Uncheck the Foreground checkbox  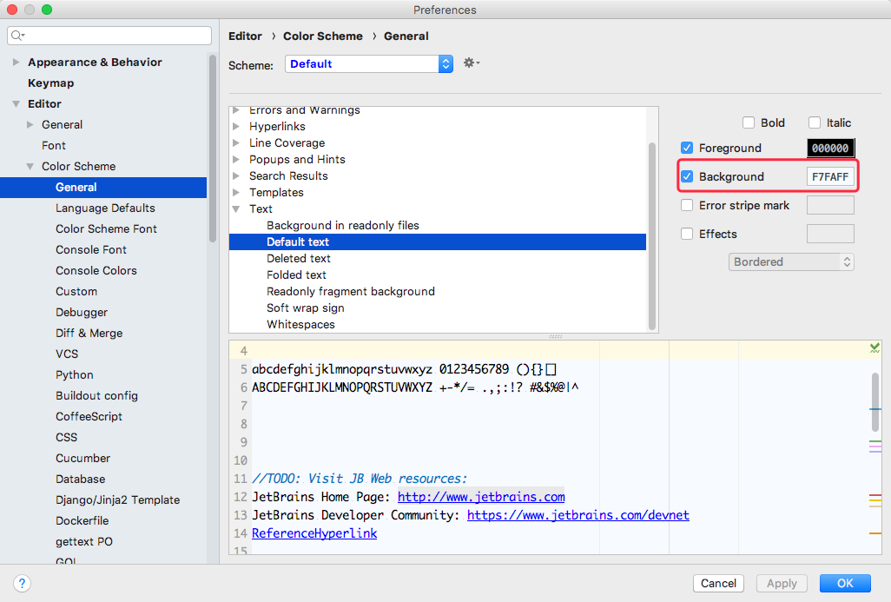[688, 149]
